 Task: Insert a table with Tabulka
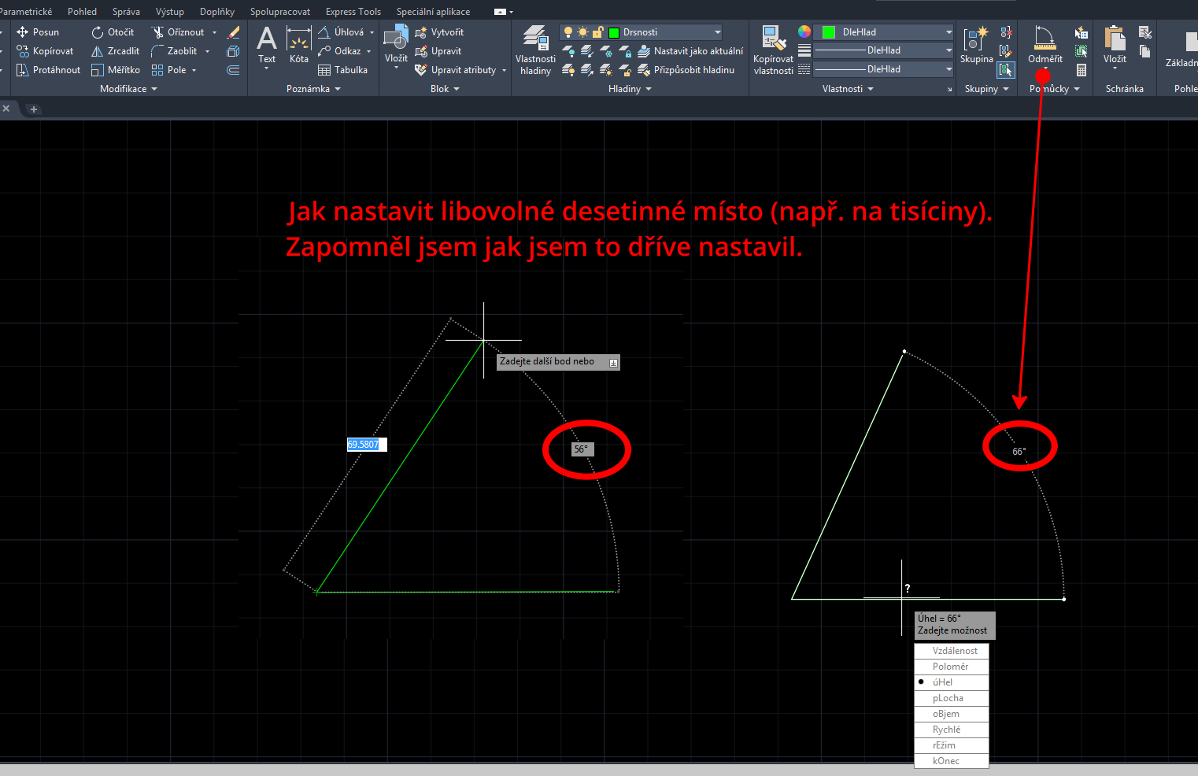coord(342,70)
